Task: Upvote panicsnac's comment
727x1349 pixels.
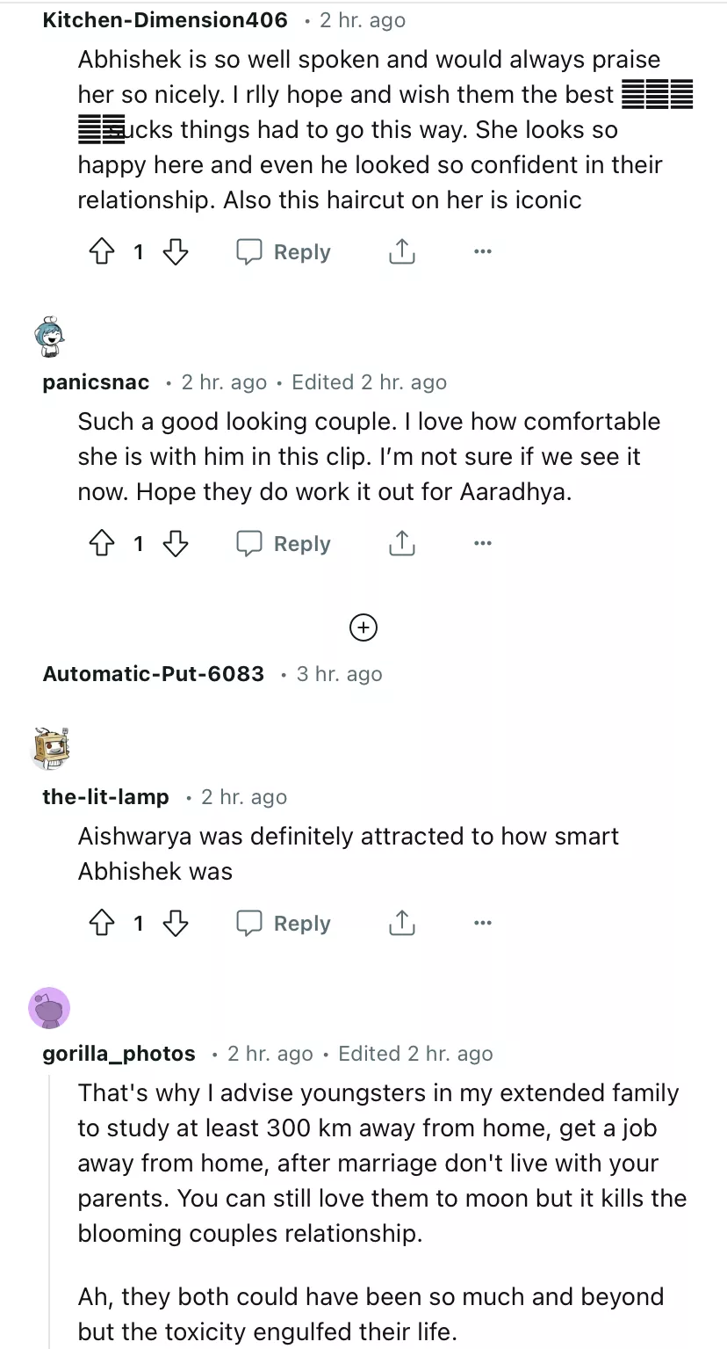Action: [x=103, y=544]
